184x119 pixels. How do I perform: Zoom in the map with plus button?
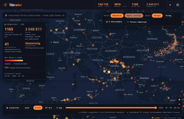(x=179, y=99)
